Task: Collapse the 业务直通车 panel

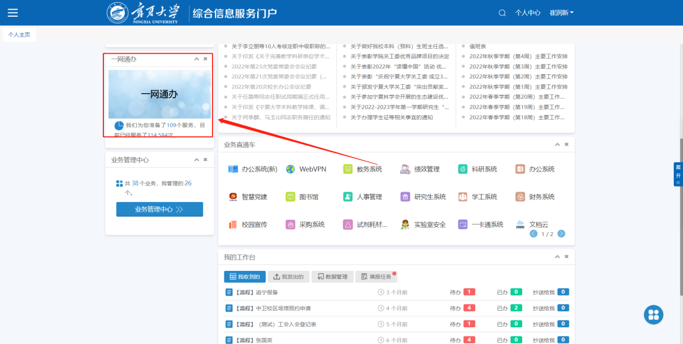Action: [557, 145]
